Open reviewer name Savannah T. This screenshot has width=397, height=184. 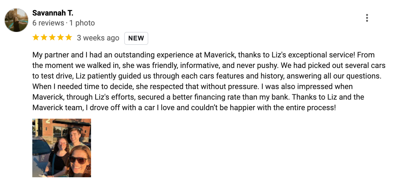[53, 13]
